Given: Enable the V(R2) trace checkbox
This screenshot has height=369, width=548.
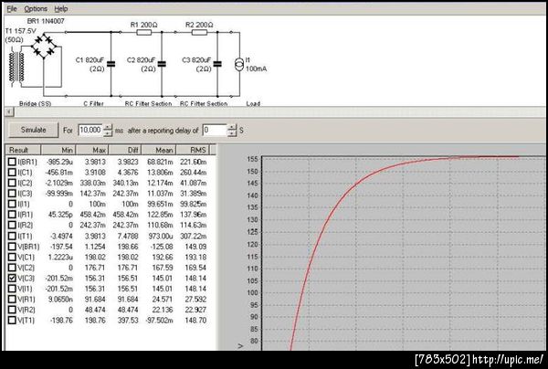Looking at the screenshot, I should tap(12, 310).
